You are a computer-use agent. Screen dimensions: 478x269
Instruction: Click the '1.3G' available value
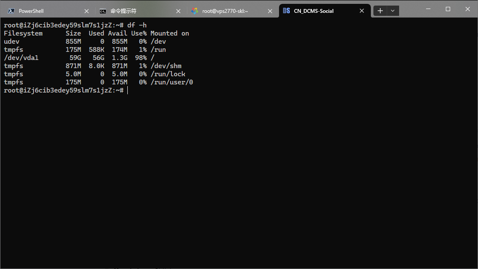[x=120, y=58]
